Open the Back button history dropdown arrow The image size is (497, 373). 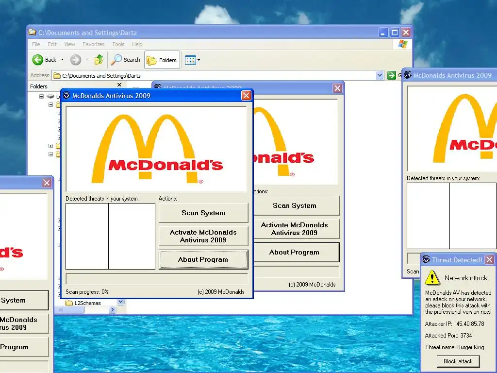click(62, 60)
